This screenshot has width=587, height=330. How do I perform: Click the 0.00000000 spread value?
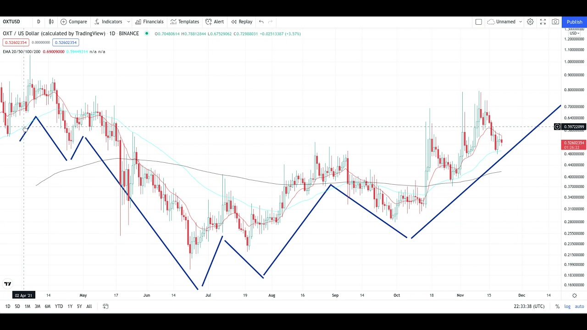pyautogui.click(x=41, y=43)
